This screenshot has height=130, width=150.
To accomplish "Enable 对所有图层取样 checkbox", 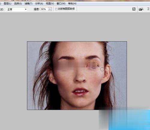I will [56, 9].
